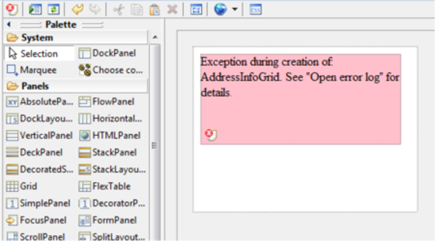Click the Copy icon in toolbar
This screenshot has width=435, height=241.
point(137,10)
